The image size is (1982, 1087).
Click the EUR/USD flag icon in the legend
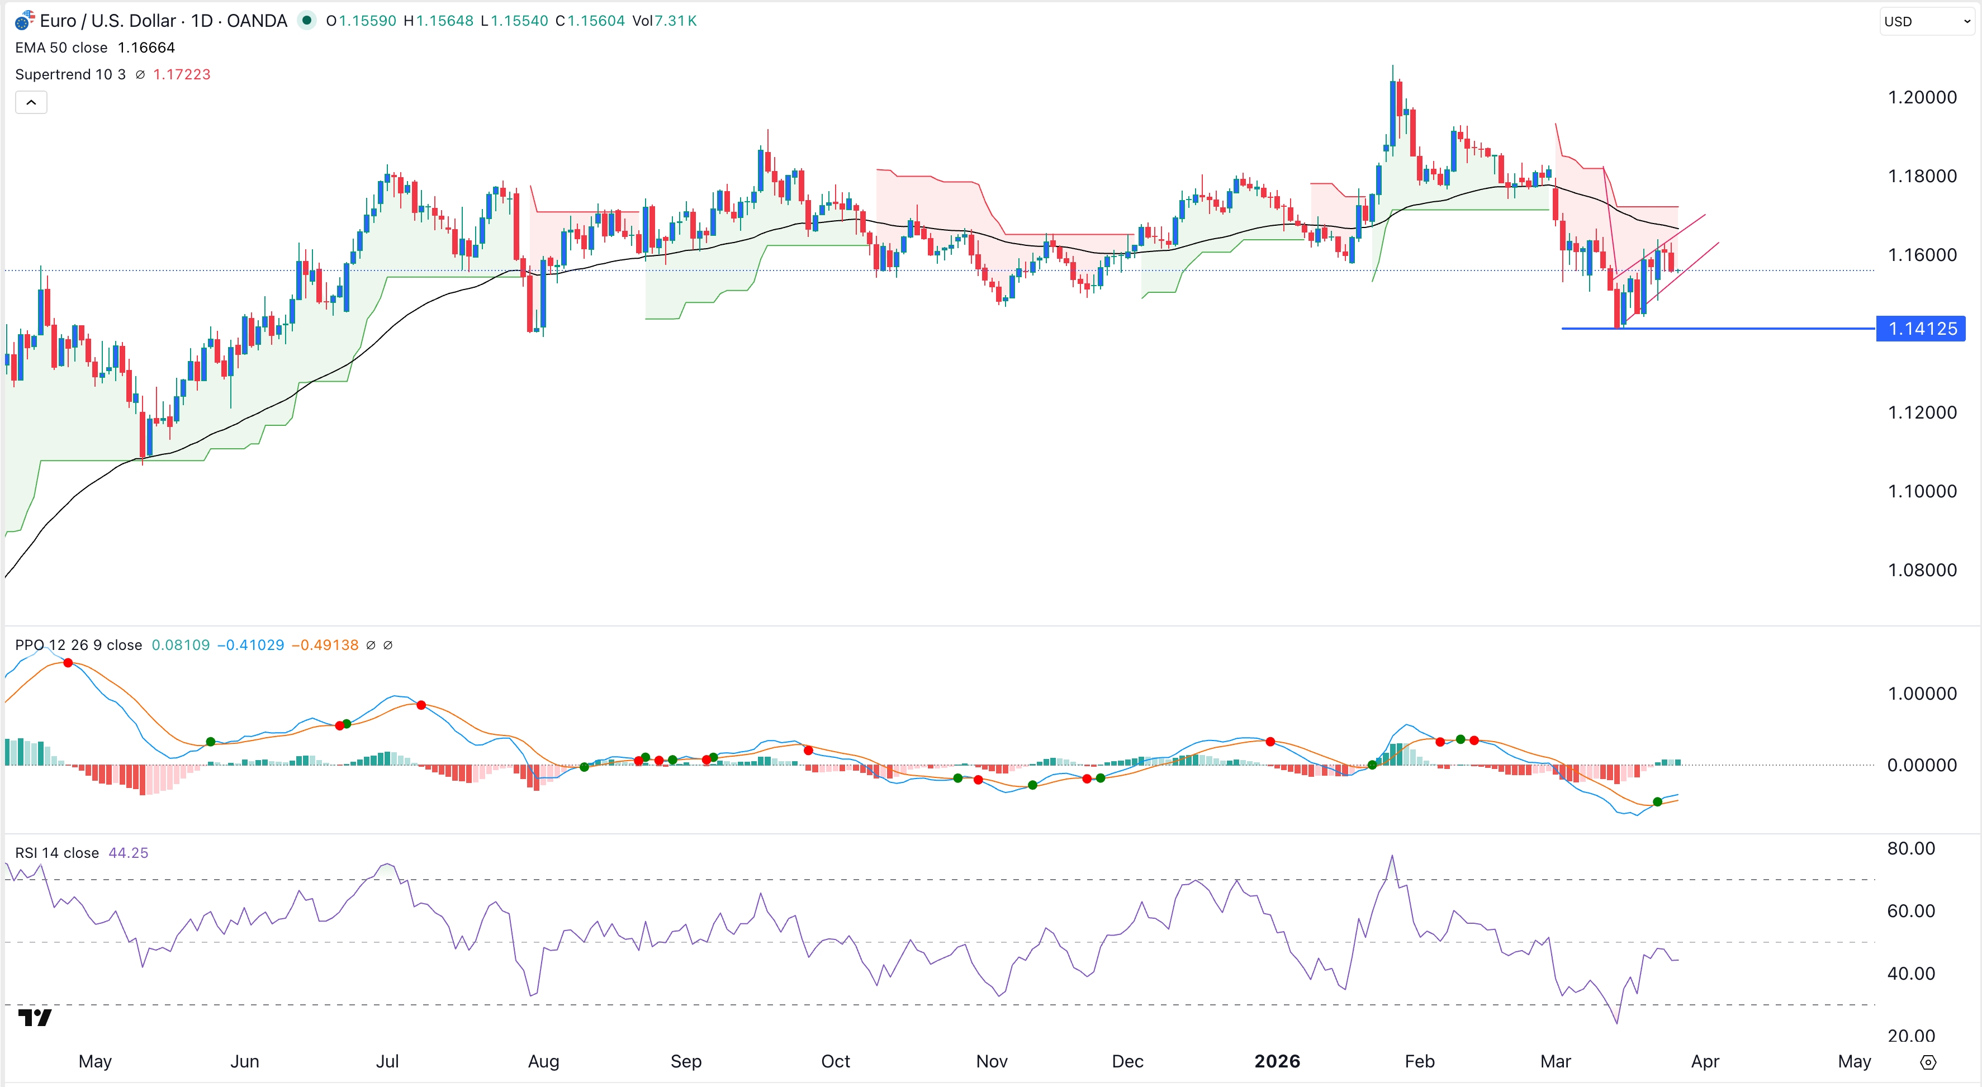22,21
